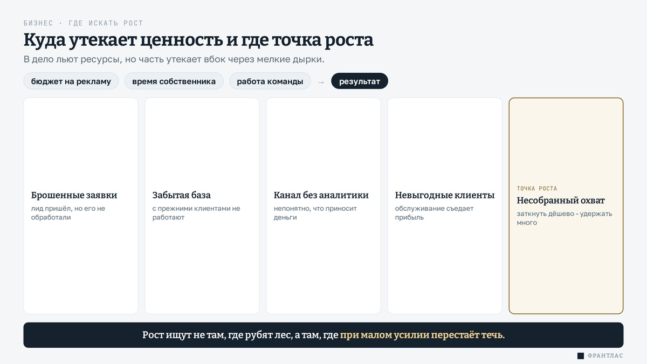This screenshot has height=364, width=647.
Task: Click text 'с прежними клиентами не работают'
Action: pyautogui.click(x=196, y=213)
